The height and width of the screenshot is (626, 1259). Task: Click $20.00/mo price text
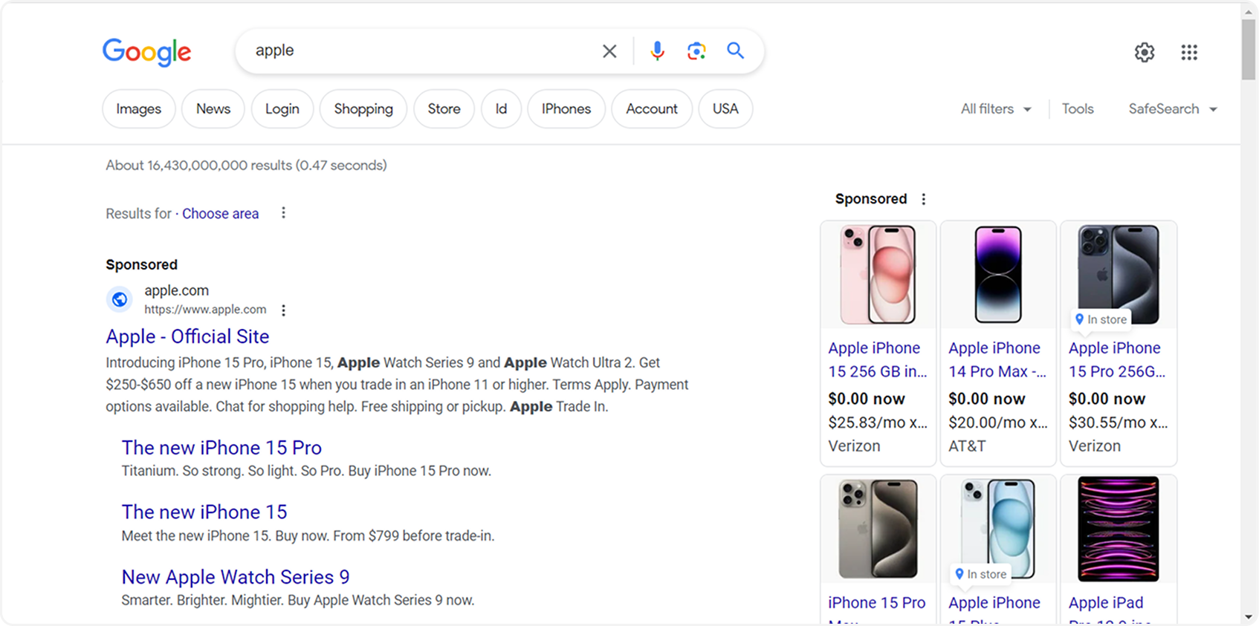pyautogui.click(x=998, y=423)
